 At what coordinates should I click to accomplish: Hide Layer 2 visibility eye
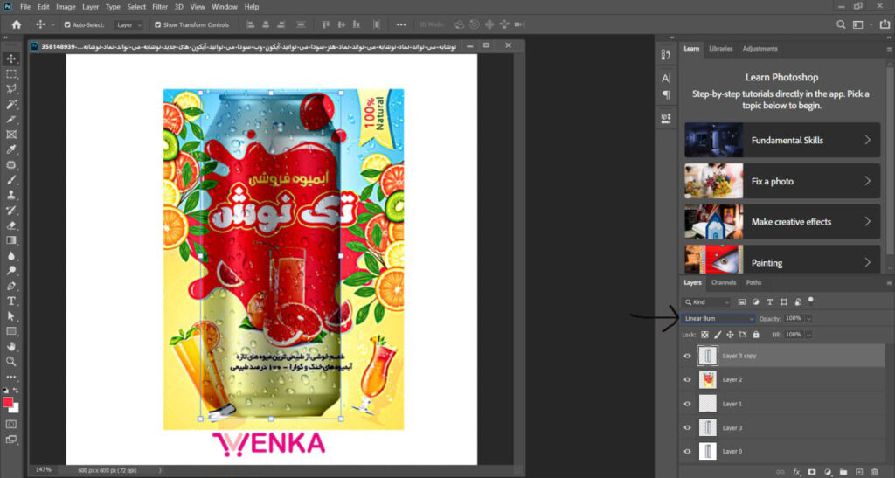687,380
